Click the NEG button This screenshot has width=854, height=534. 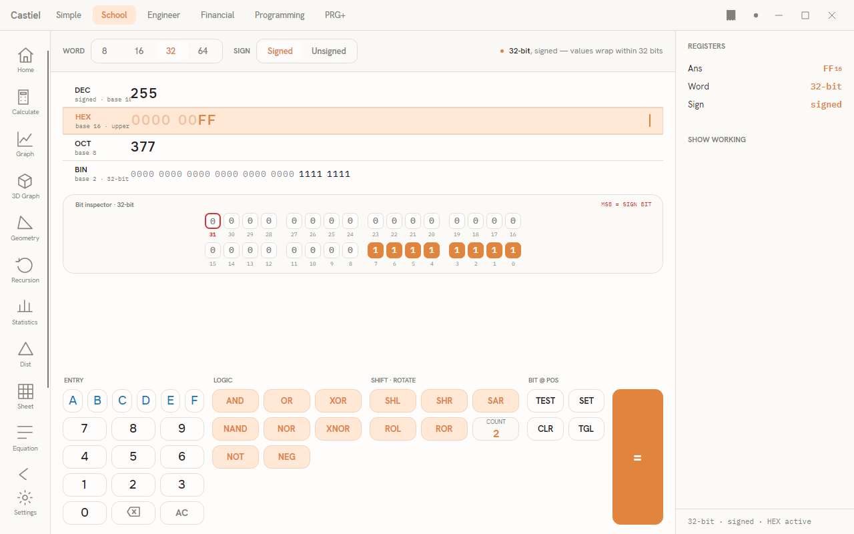287,457
